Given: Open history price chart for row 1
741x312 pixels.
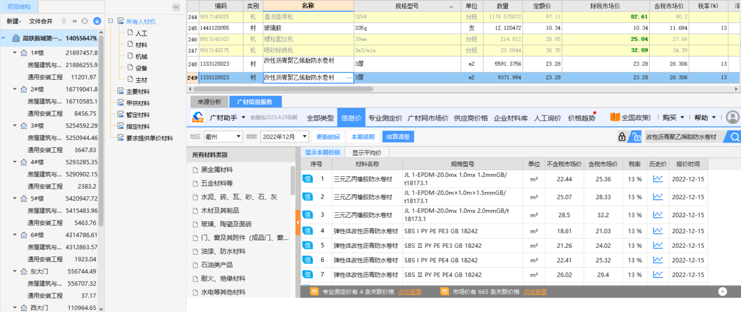Looking at the screenshot, I should point(657,179).
